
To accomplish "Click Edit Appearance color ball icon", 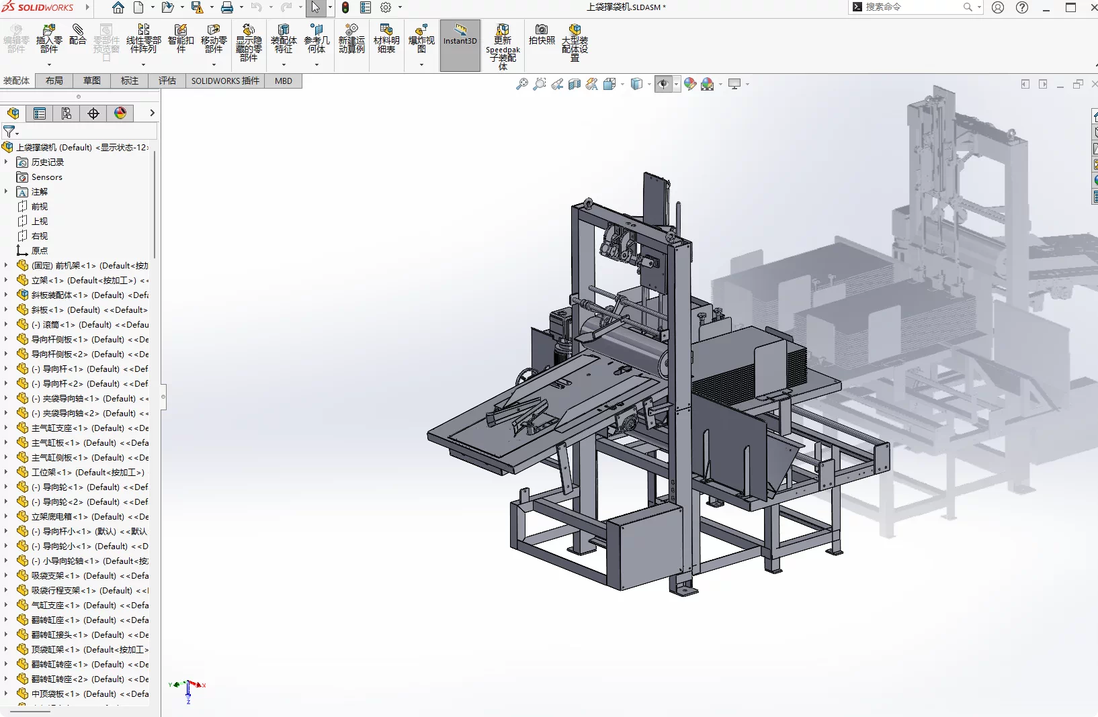I will [x=690, y=84].
